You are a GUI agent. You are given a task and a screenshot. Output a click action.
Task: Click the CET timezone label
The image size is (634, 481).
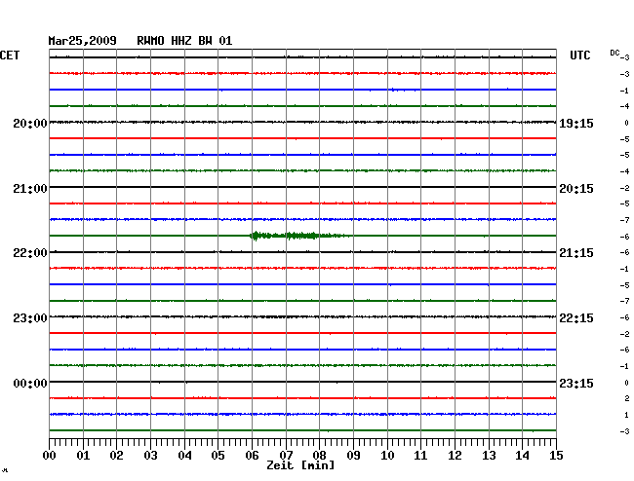coord(10,55)
